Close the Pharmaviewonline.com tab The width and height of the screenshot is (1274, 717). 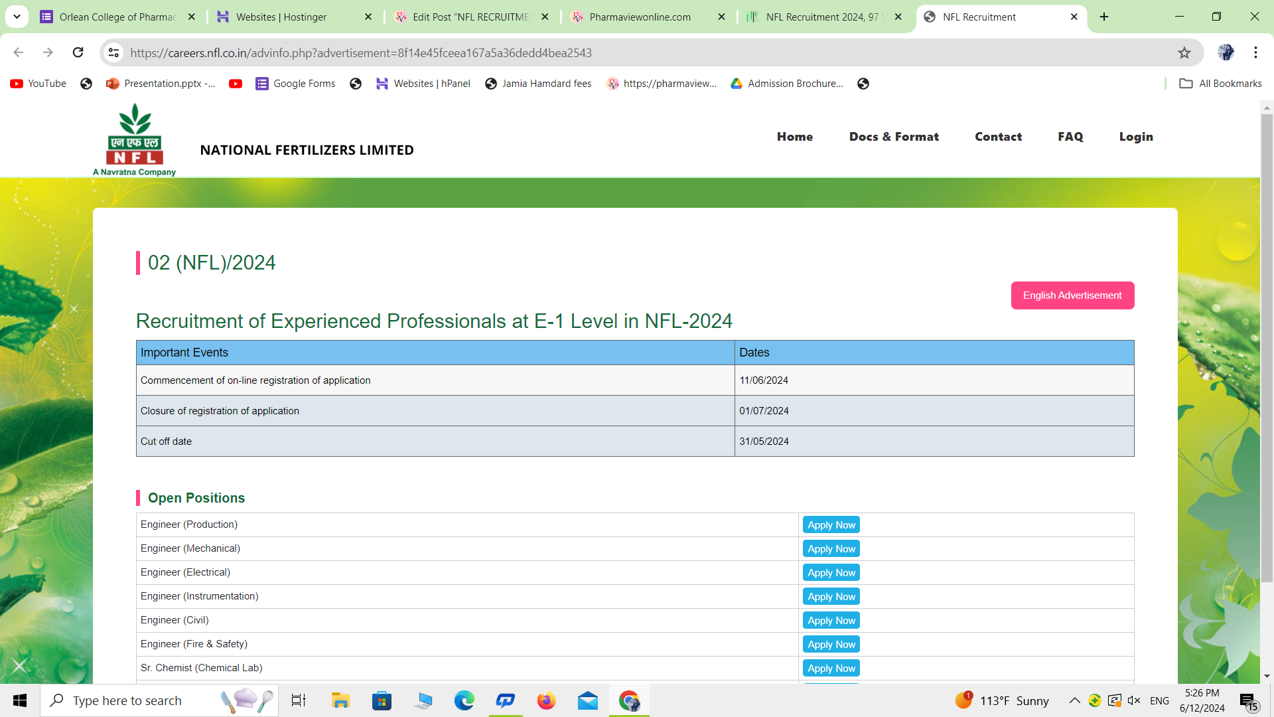722,17
